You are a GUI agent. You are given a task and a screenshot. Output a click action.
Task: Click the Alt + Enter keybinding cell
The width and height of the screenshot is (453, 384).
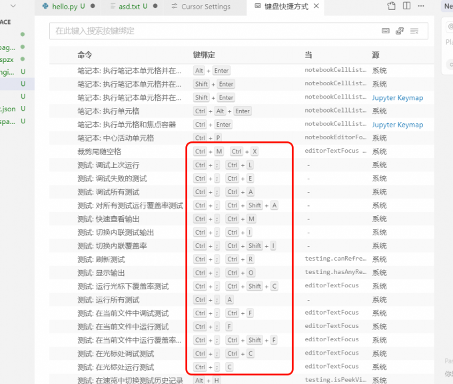click(212, 71)
